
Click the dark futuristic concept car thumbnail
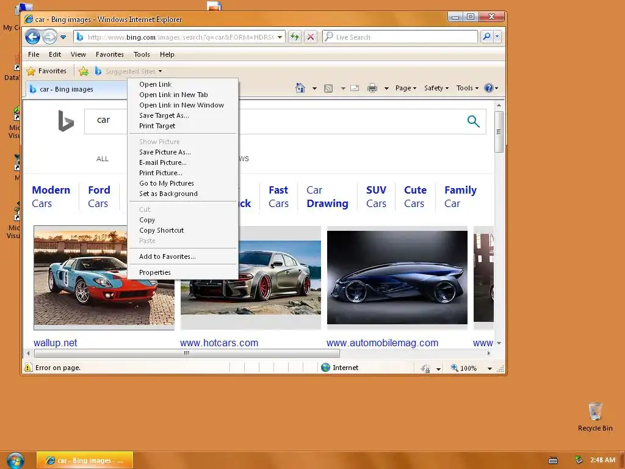pyautogui.click(x=397, y=277)
